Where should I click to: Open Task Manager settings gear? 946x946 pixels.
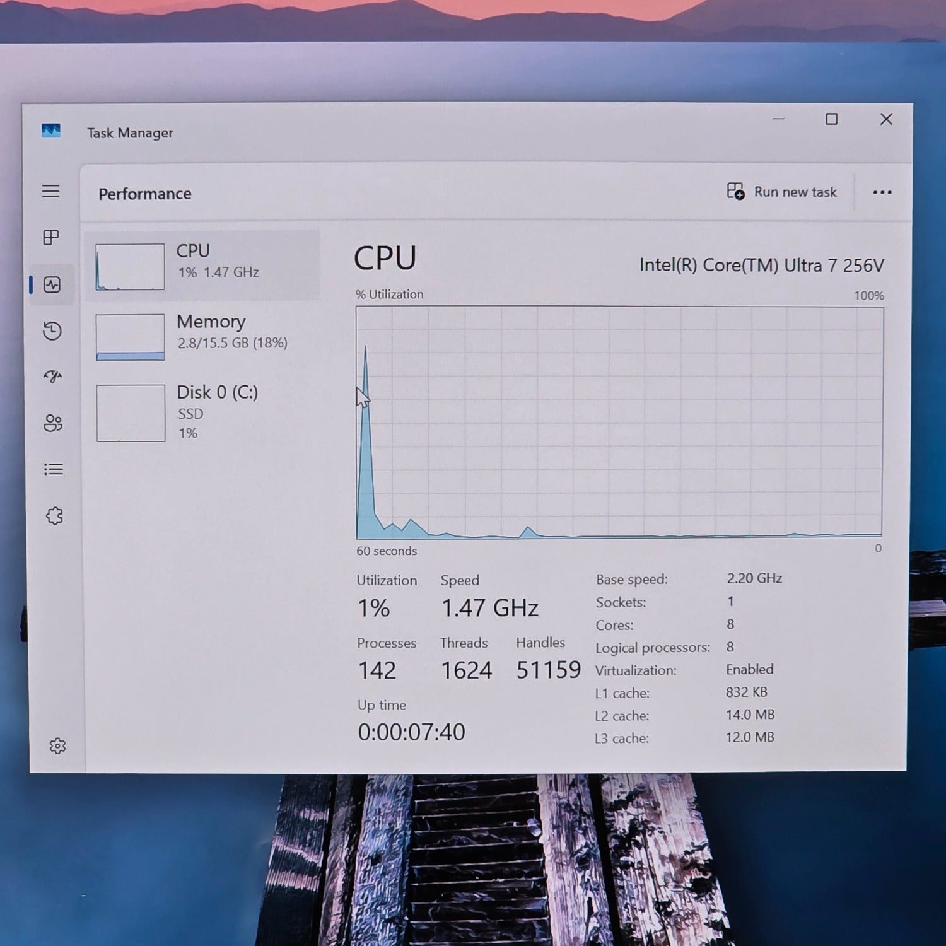click(57, 746)
